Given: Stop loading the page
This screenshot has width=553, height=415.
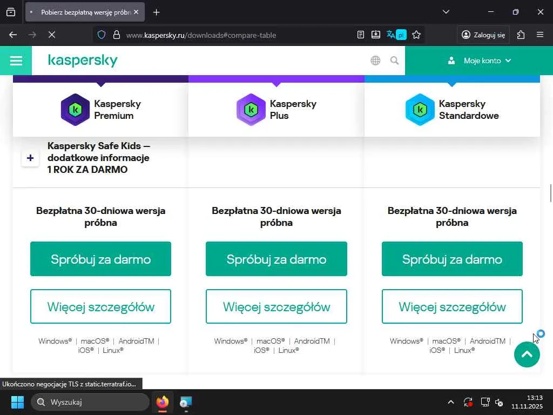Looking at the screenshot, I should tap(52, 35).
